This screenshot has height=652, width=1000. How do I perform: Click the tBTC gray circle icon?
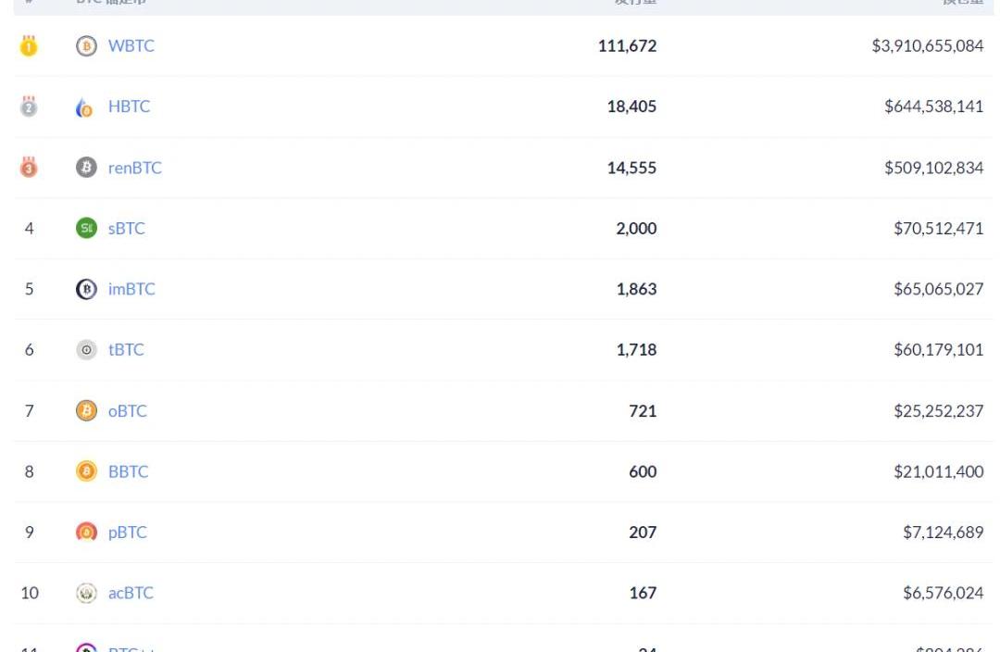[x=86, y=349]
